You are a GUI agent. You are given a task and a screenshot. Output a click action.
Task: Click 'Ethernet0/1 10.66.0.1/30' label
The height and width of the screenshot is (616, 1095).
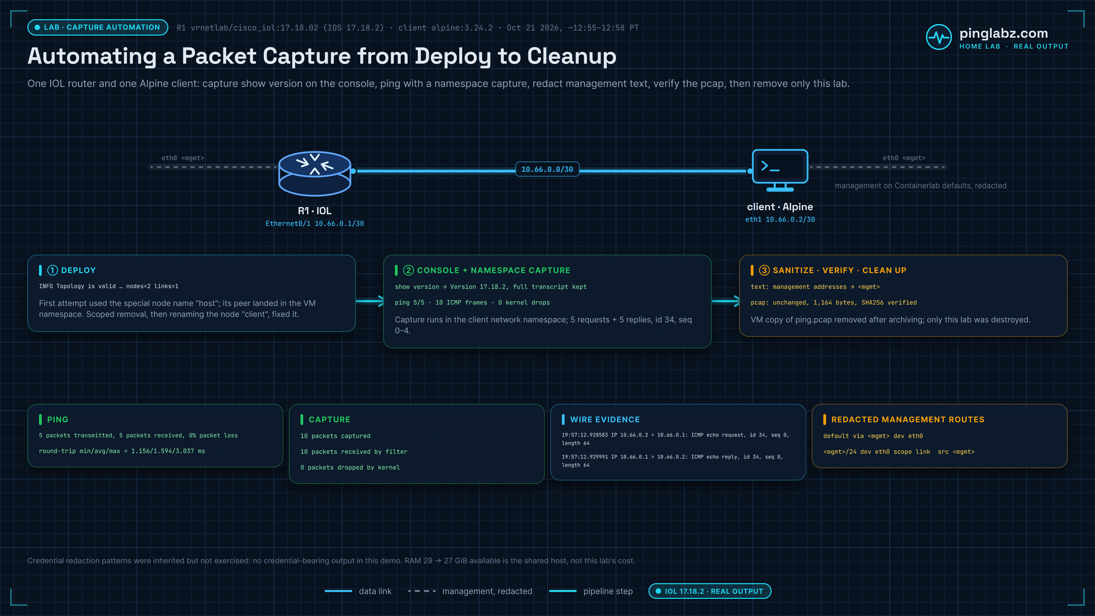click(x=315, y=223)
